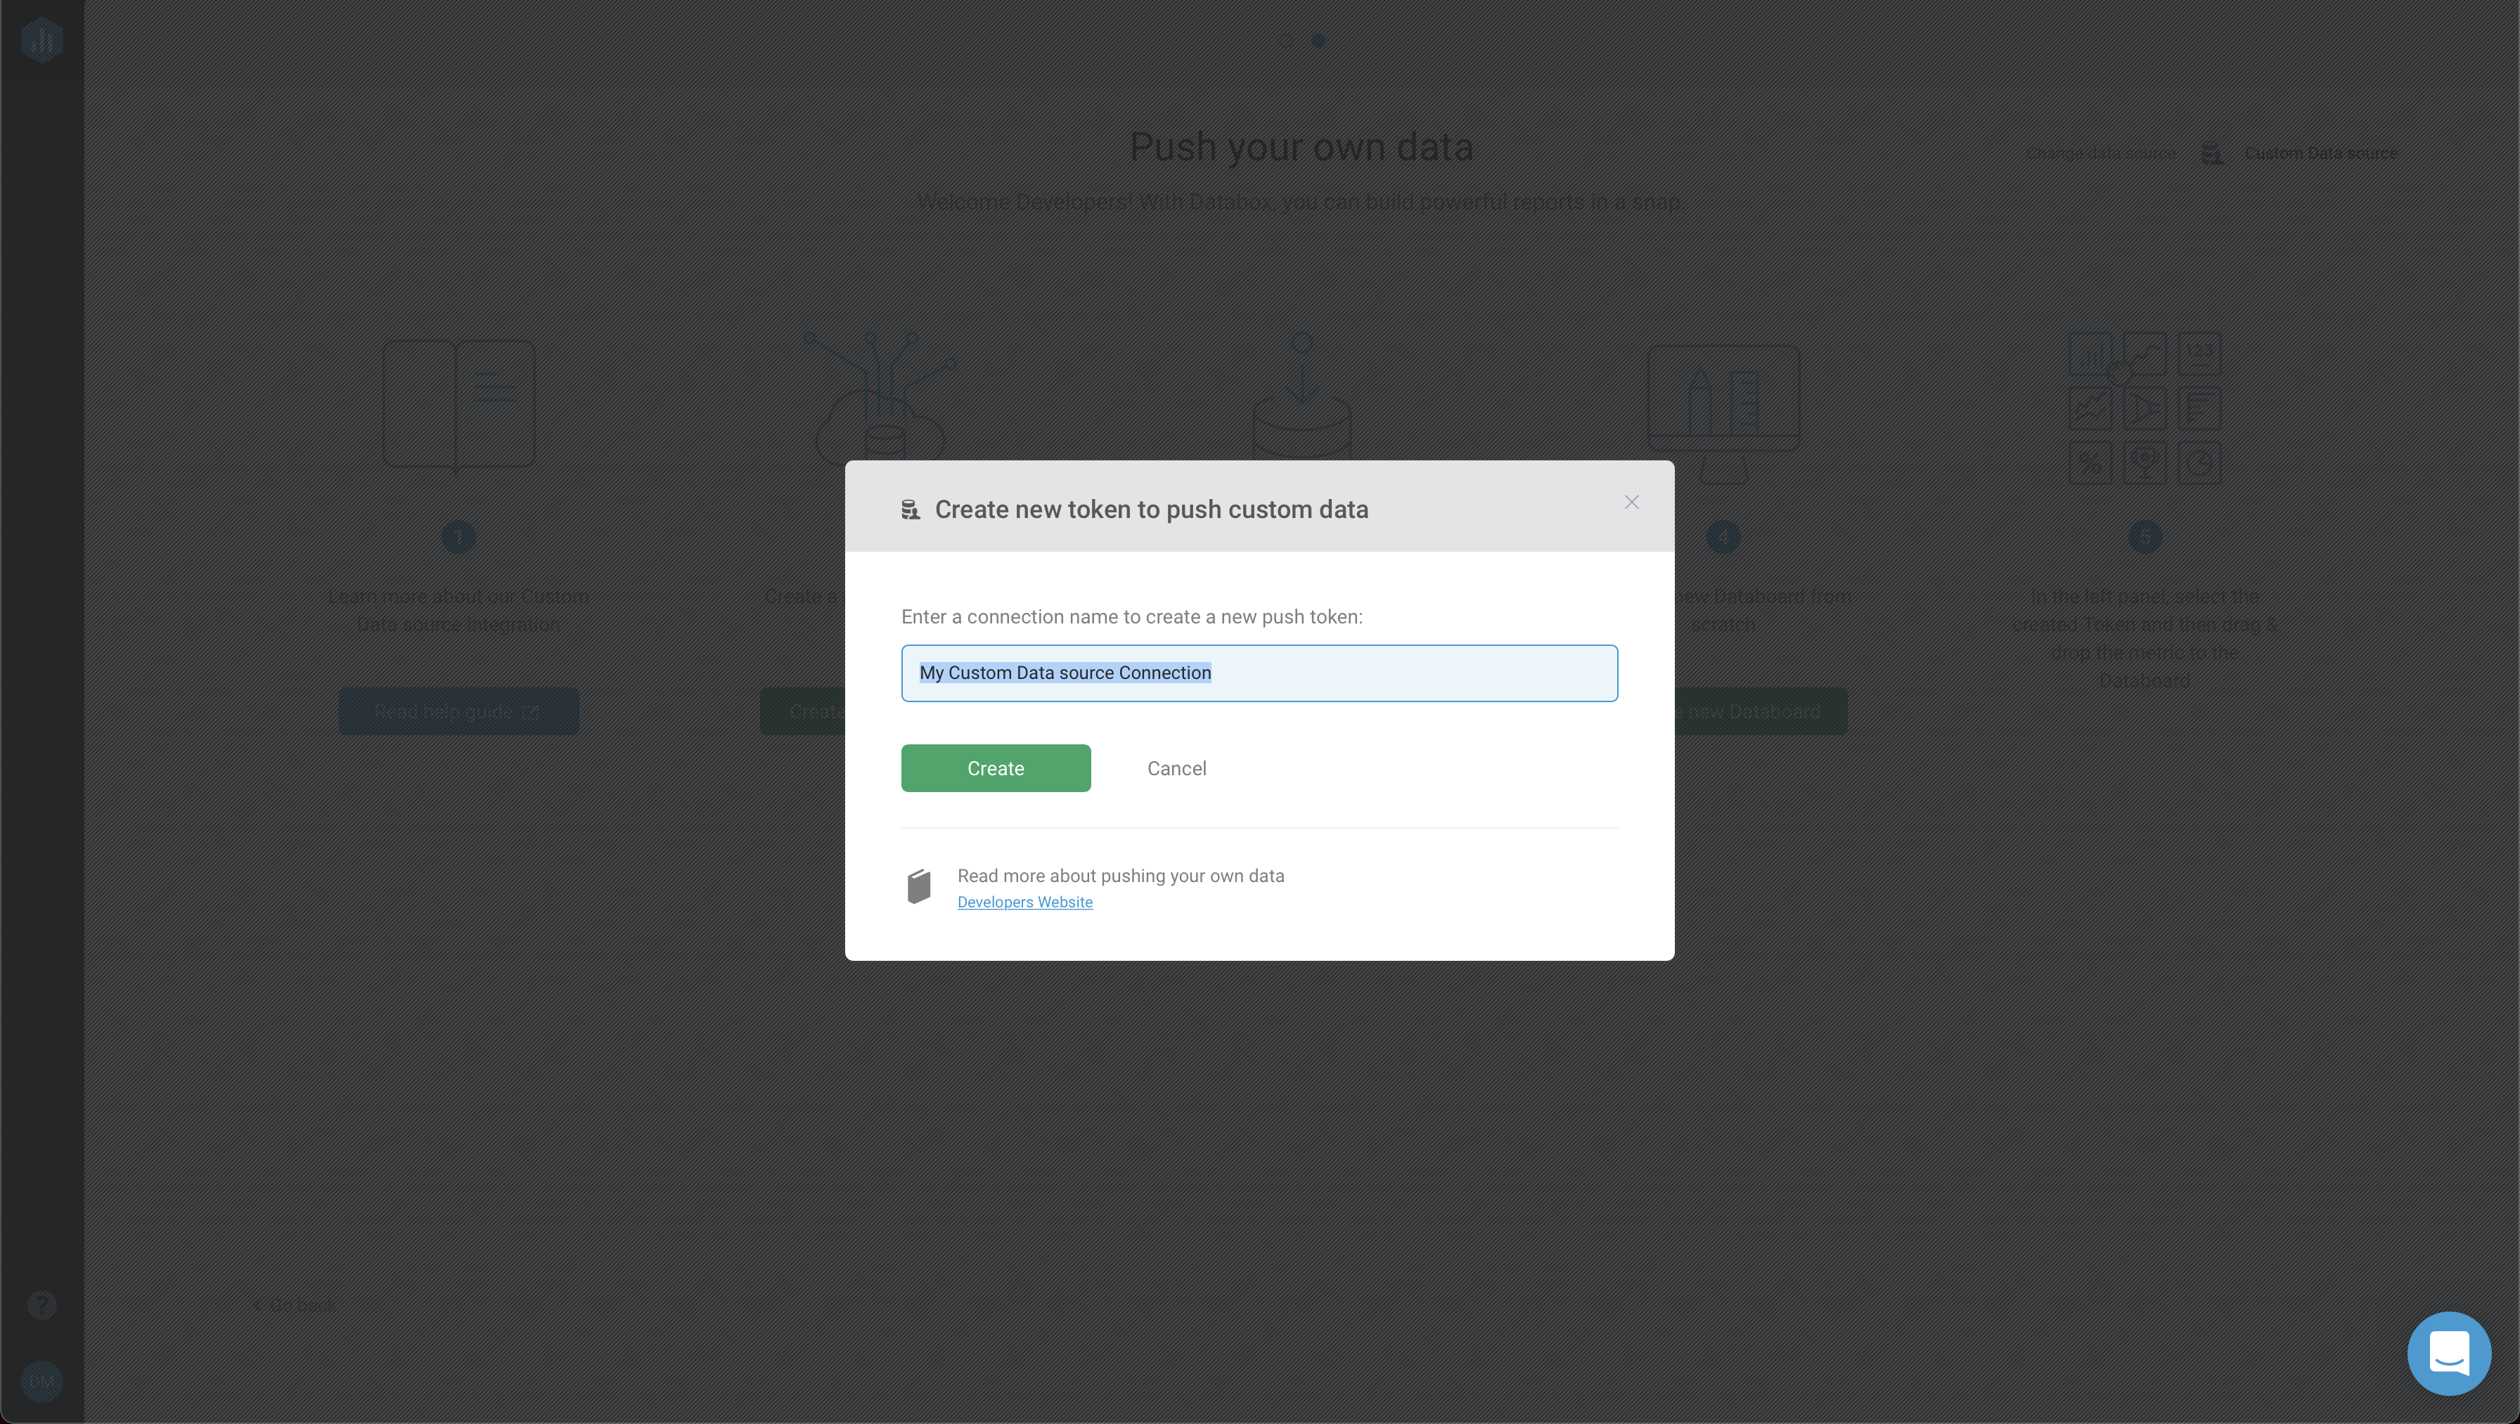
Task: Click the Databox logo in sidebar
Action: click(x=41, y=40)
